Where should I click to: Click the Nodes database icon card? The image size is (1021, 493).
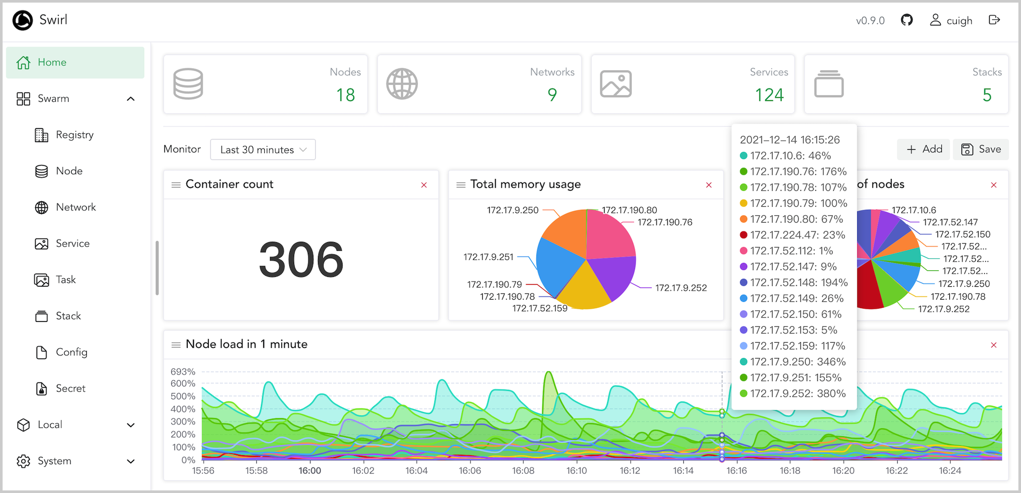click(188, 84)
